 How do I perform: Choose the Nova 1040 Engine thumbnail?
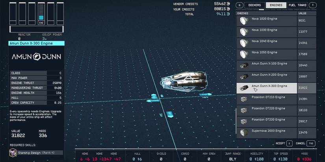point(244,43)
